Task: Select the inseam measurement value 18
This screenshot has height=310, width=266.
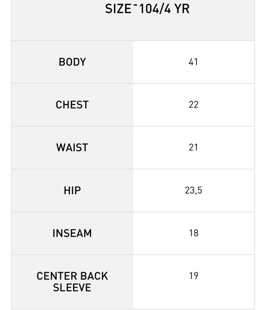Action: tap(194, 233)
